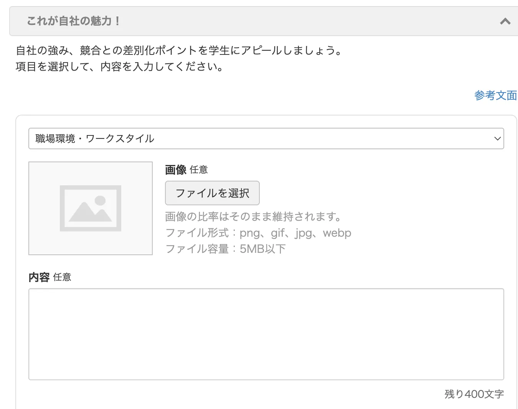Image resolution: width=518 pixels, height=409 pixels.
Task: Click the これが自社の魅力！ section header
Action: pos(264,21)
